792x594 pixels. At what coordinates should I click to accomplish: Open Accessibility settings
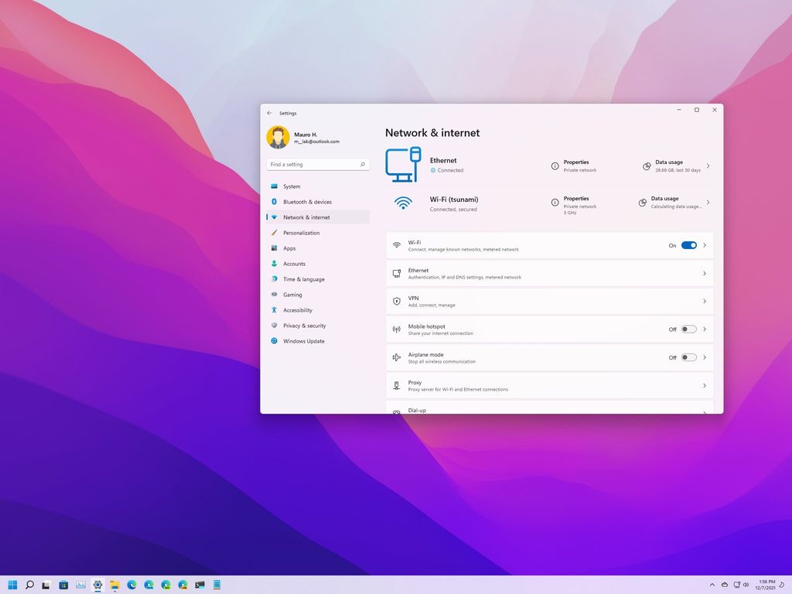[296, 310]
